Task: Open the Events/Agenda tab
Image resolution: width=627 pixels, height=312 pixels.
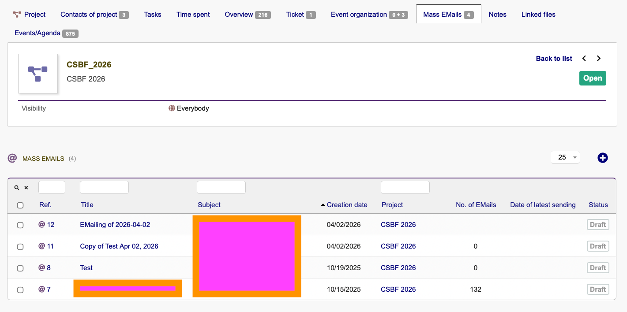Action: [38, 33]
